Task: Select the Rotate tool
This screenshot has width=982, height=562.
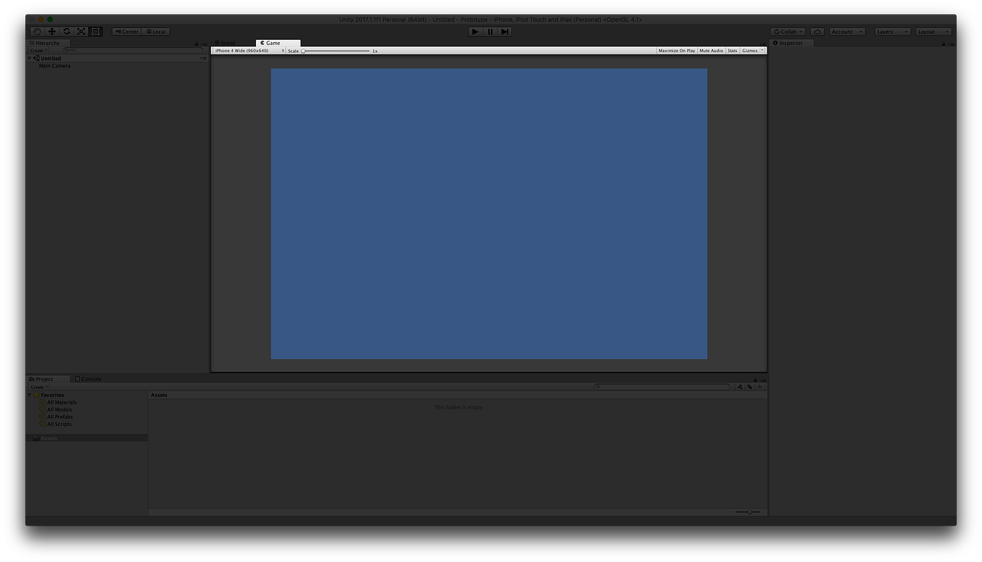Action: tap(66, 32)
